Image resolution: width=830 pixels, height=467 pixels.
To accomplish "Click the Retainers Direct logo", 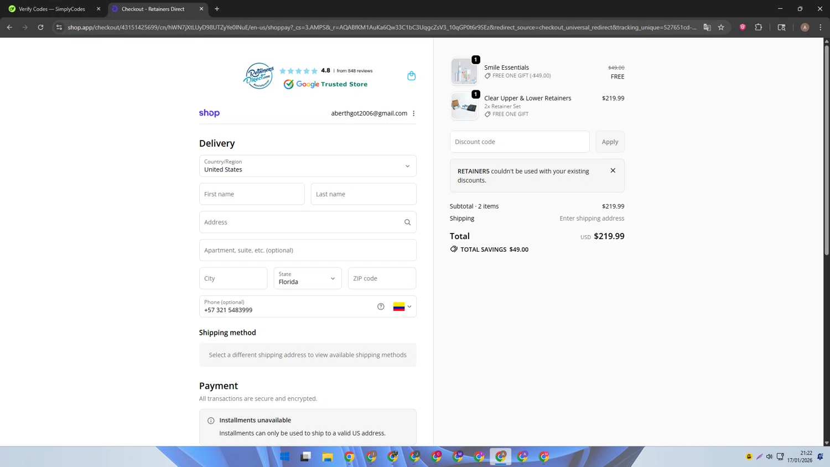I will 258,76.
